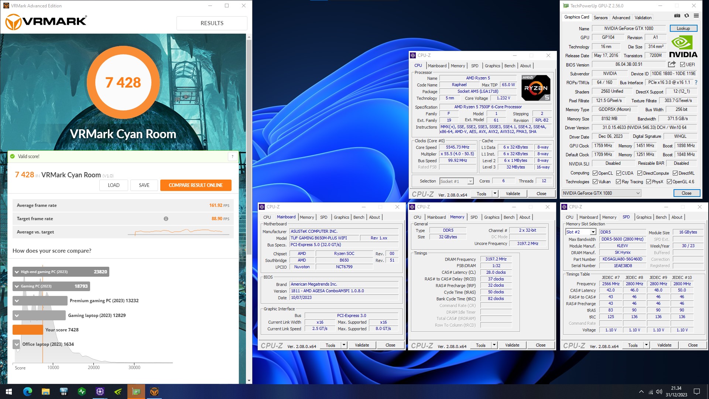Toggle the OpenGL 4.6 checkbox

(669, 182)
